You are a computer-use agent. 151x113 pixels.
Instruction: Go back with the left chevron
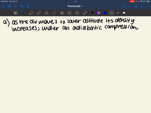3,6
